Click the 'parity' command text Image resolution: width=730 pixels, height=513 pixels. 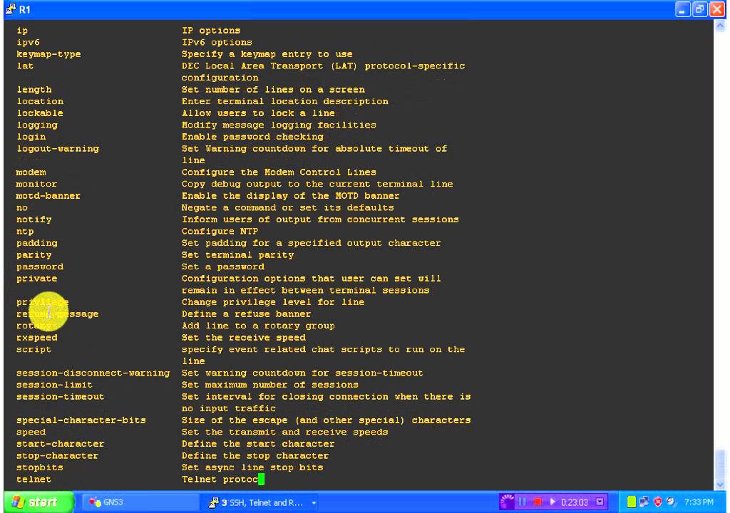click(34, 255)
